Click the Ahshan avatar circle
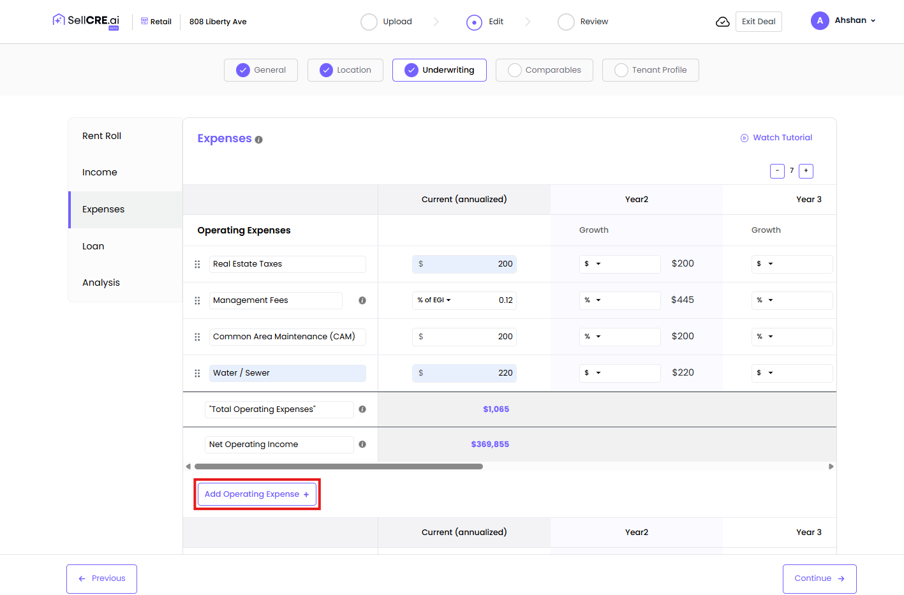The height and width of the screenshot is (595, 904). coord(820,21)
